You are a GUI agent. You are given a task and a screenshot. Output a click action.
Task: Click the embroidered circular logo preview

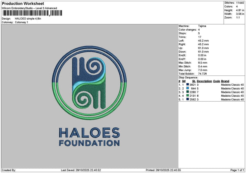pyautogui.click(x=89, y=83)
